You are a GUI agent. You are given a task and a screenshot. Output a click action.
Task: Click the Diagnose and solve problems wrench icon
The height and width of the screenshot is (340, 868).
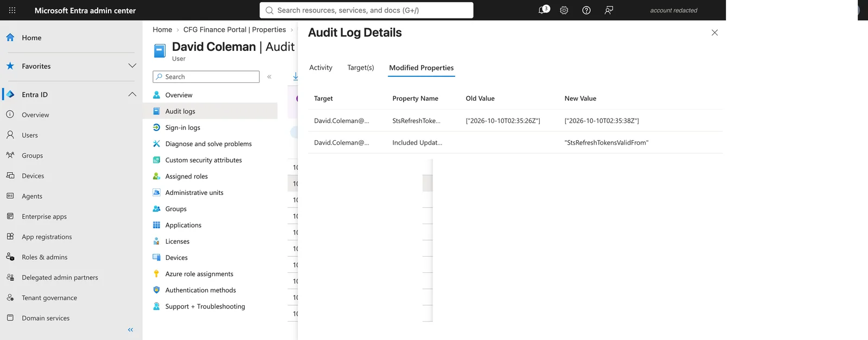[156, 143]
